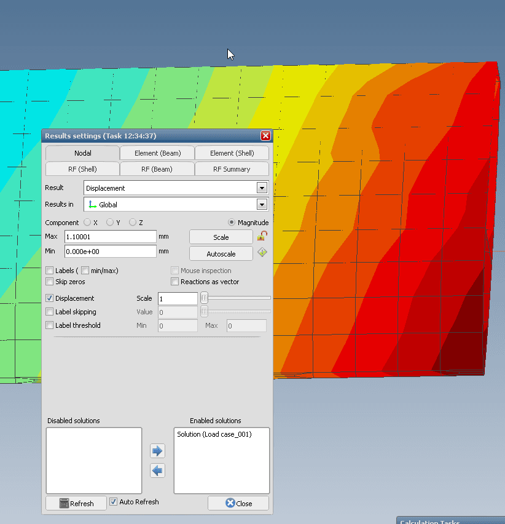Image resolution: width=505 pixels, height=524 pixels.
Task: Click the scale lock icon beside Scale
Action: (262, 236)
